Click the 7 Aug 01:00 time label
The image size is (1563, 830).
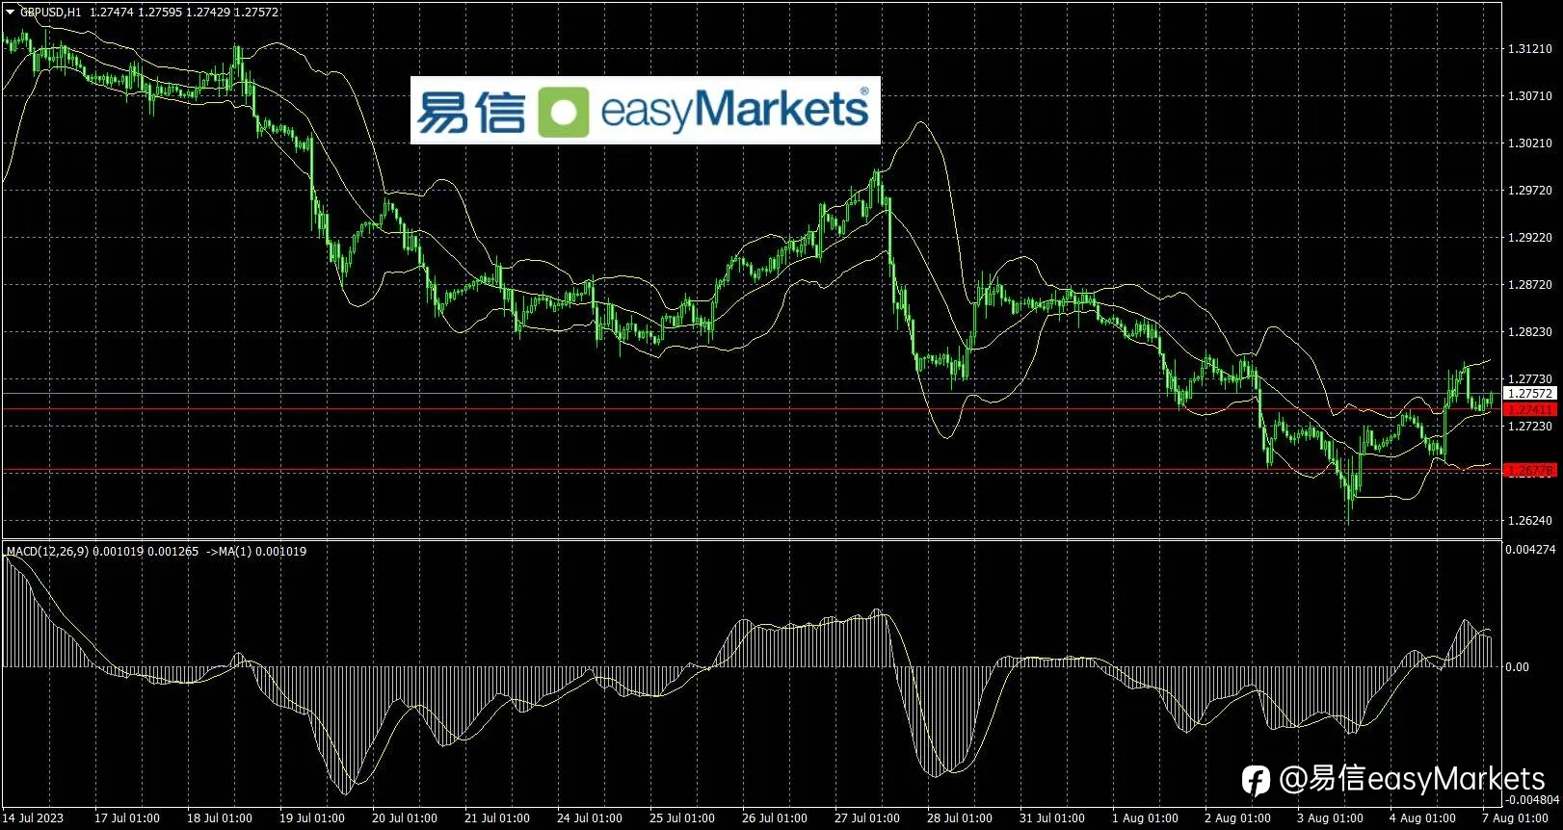[x=1515, y=818]
